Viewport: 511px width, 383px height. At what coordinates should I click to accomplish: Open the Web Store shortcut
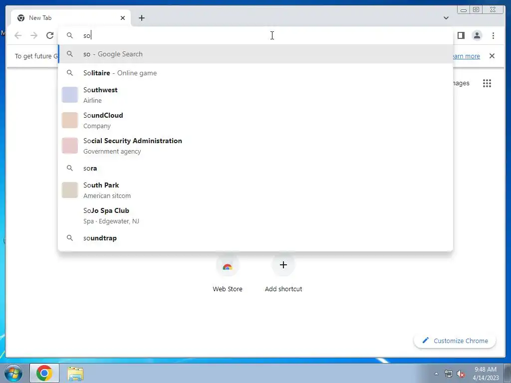(228, 274)
